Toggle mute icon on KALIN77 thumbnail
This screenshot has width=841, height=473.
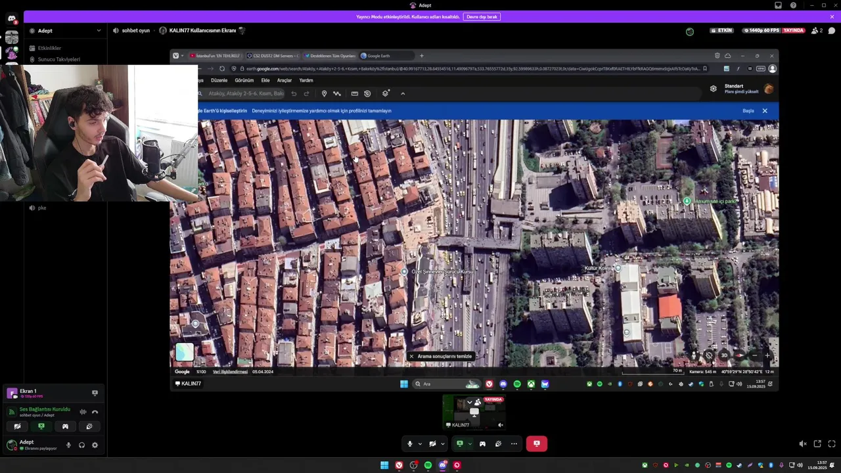tap(500, 425)
